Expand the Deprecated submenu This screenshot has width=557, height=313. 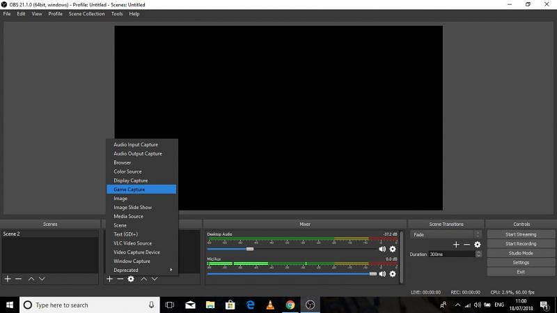pos(142,270)
